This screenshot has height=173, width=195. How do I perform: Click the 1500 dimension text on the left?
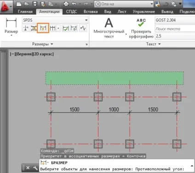pyautogui.click(x=75, y=110)
